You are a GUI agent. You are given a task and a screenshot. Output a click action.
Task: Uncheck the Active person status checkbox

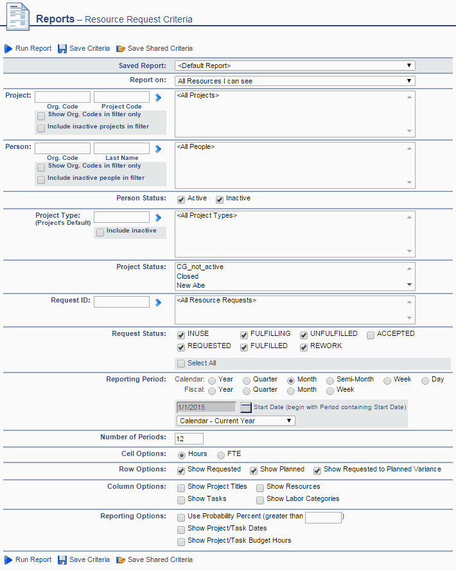[x=181, y=200]
